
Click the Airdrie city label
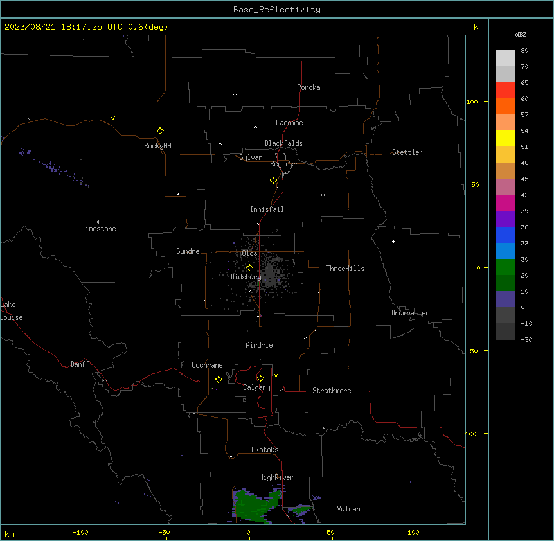pyautogui.click(x=259, y=345)
